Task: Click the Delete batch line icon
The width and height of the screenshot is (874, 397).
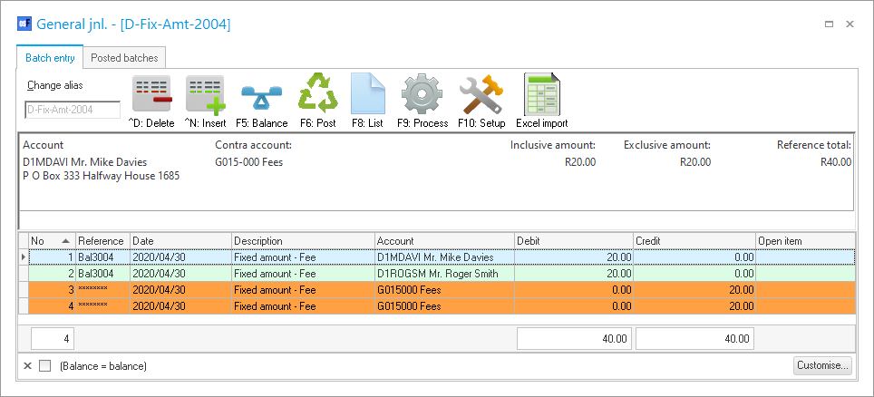Action: [x=151, y=95]
